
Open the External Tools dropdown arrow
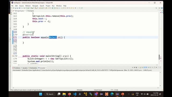tap(38, 8)
